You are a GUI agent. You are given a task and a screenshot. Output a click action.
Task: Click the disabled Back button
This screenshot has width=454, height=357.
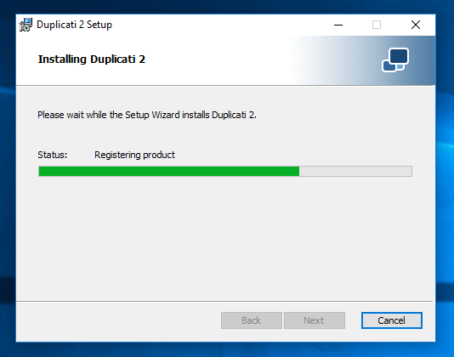point(252,320)
